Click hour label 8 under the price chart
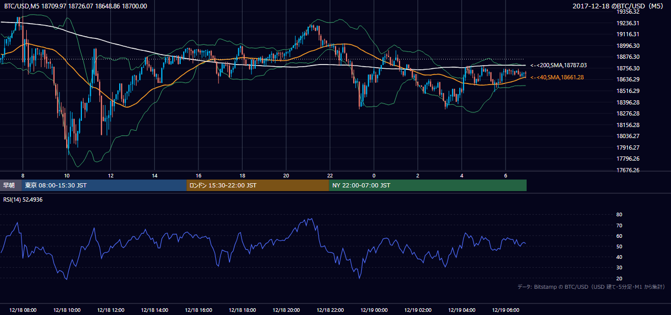Screen dimensions: 671x315 [23, 175]
